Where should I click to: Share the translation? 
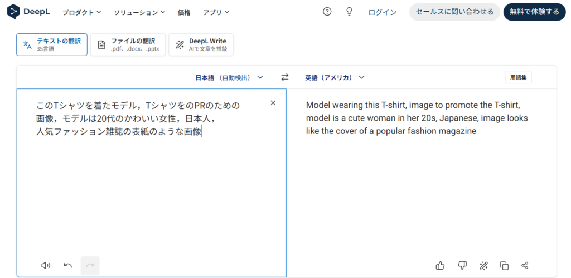525,265
